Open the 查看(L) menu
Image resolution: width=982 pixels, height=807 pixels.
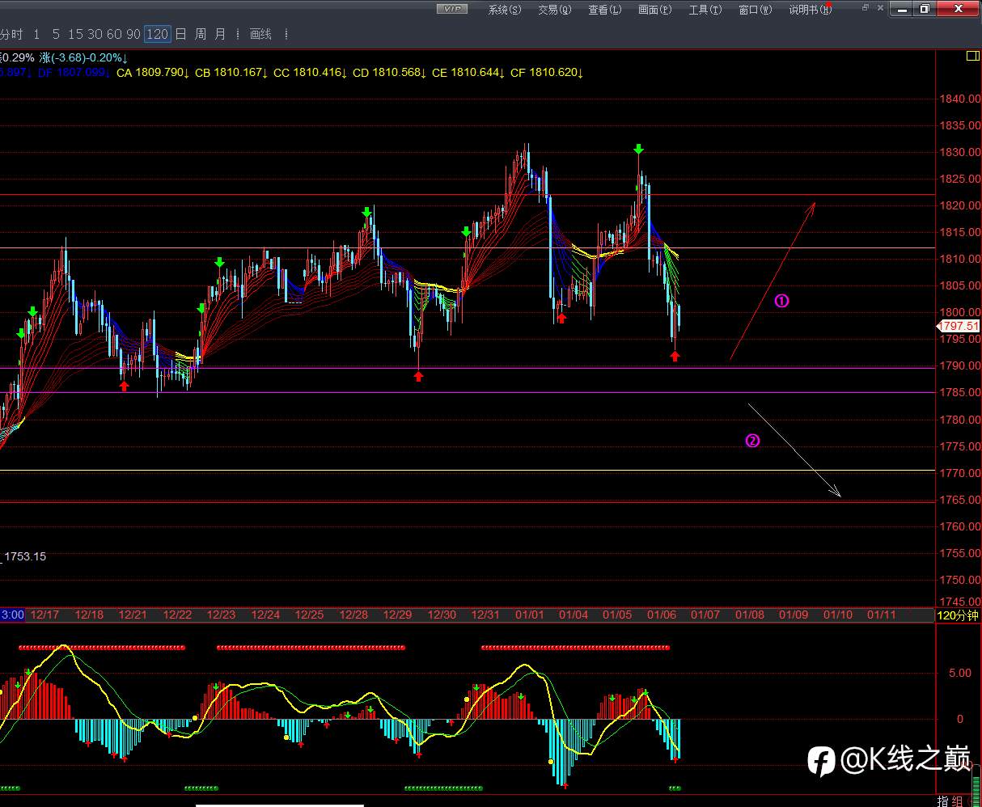tap(605, 10)
